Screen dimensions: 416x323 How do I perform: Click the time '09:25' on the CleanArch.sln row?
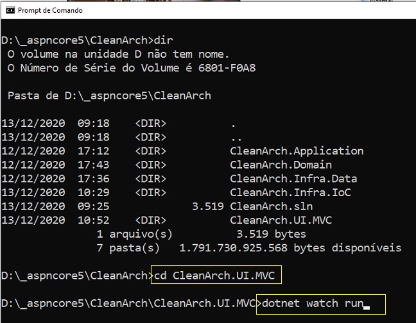(93, 206)
